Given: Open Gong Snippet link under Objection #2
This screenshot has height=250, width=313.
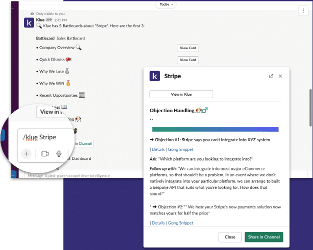Looking at the screenshot, I should point(180,222).
